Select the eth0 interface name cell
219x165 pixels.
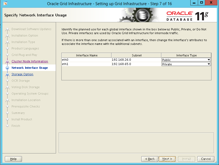tap(87, 60)
